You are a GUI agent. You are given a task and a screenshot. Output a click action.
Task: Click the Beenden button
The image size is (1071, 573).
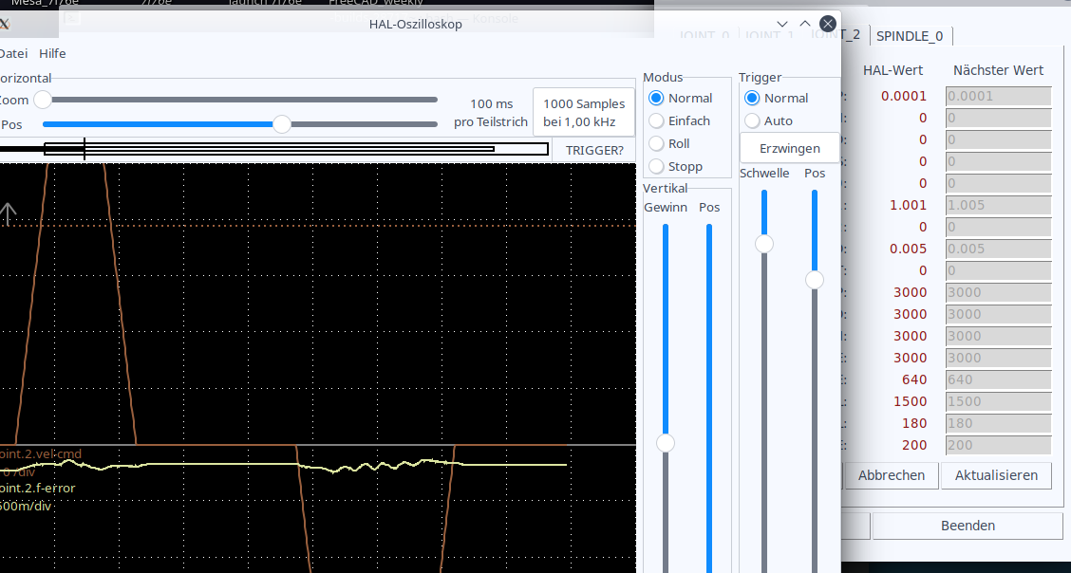968,526
